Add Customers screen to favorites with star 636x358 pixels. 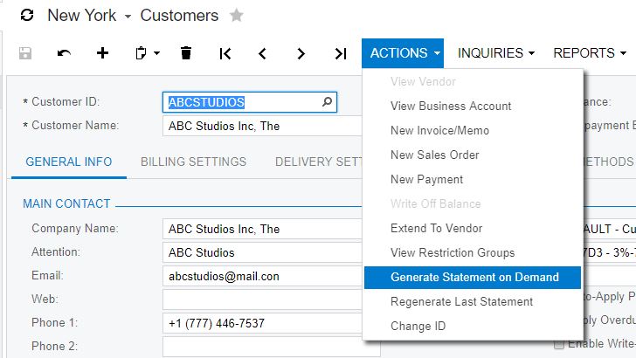click(236, 16)
